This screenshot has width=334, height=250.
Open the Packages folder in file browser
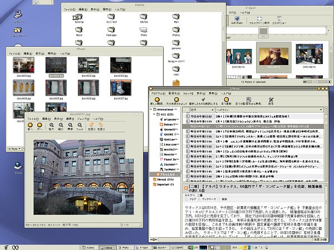pyautogui.click(x=111, y=32)
